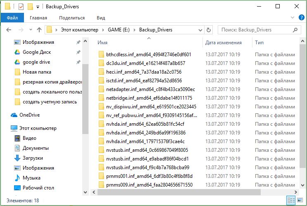Sort by Дата изменения column header
The image size is (307, 206).
pyautogui.click(x=224, y=43)
